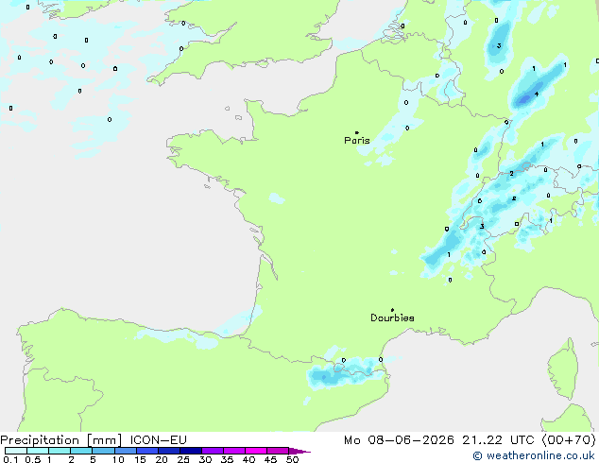Click the precipitation value 4 on the map

point(537,94)
